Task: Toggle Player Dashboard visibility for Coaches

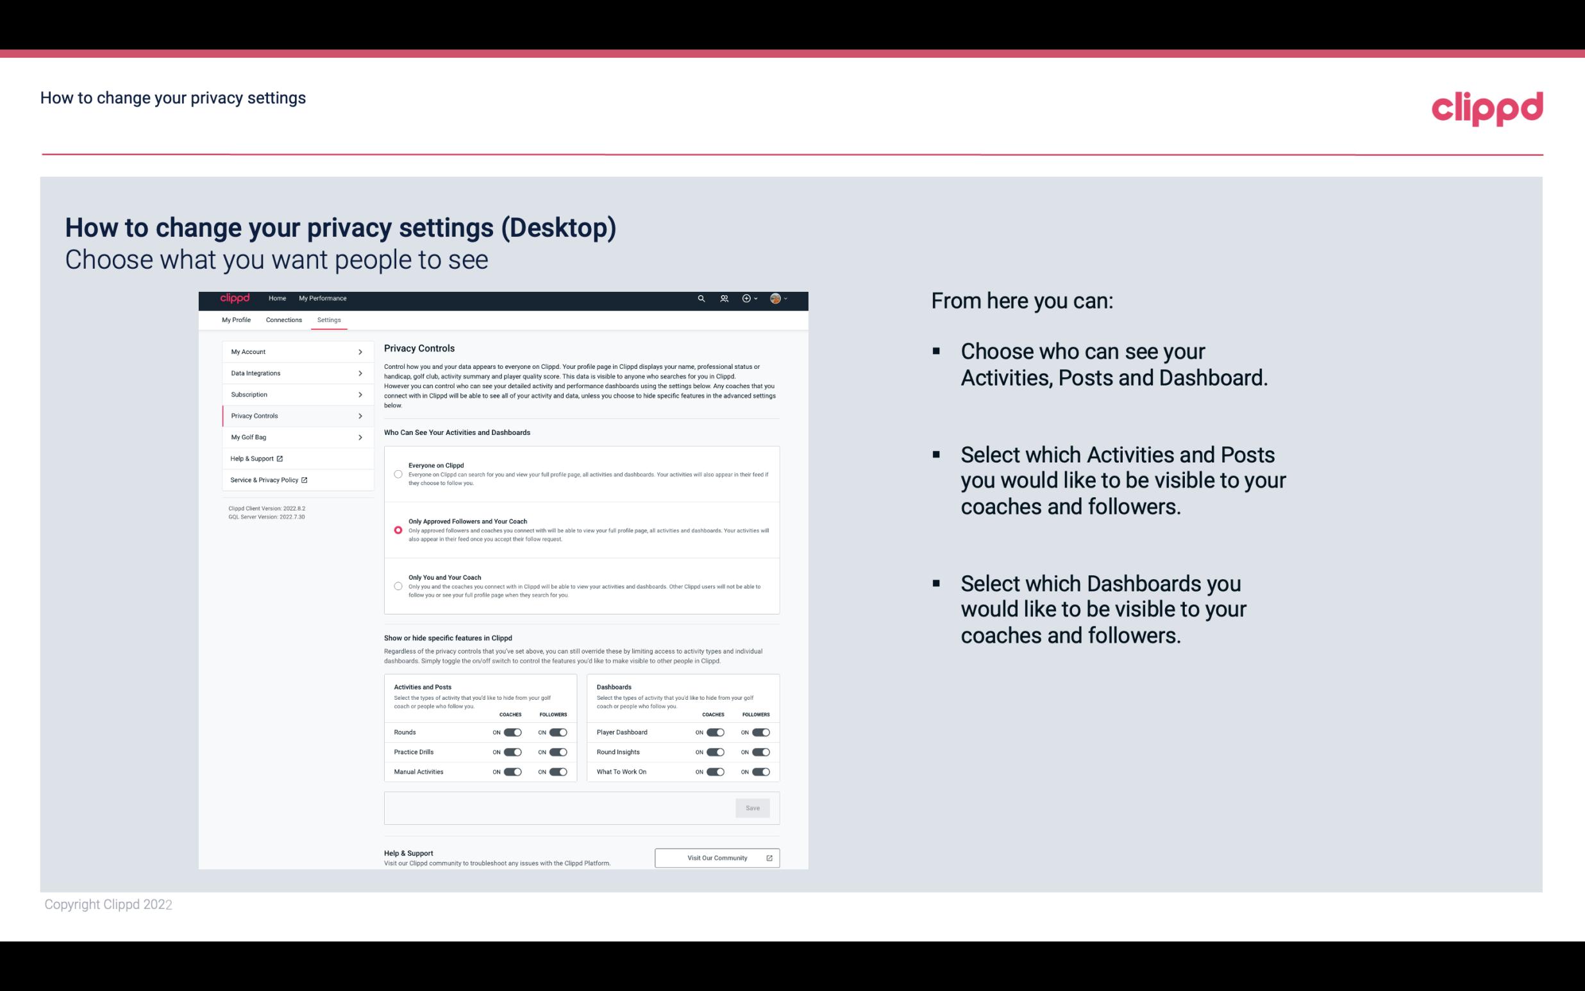Action: [x=713, y=732]
